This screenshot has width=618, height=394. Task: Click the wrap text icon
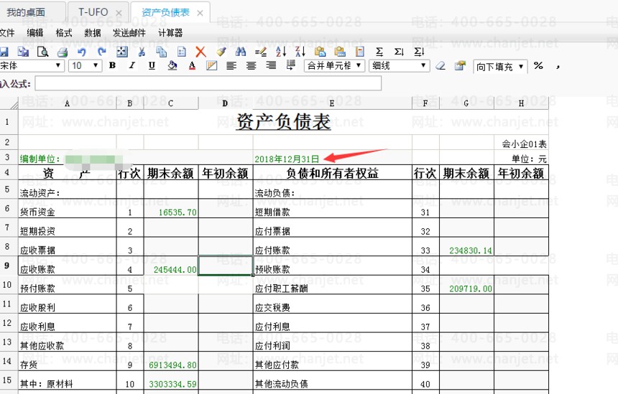click(x=290, y=65)
